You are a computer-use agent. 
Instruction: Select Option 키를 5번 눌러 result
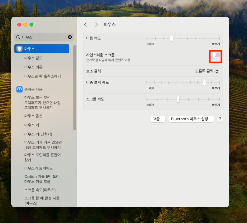click(42, 179)
